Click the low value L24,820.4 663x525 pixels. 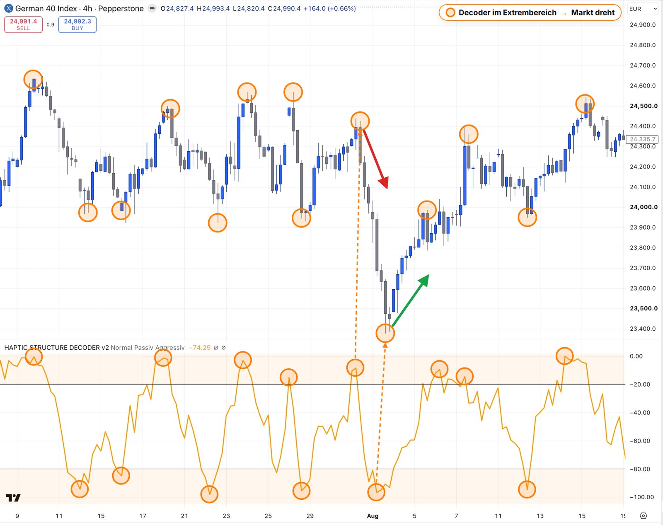click(x=249, y=8)
